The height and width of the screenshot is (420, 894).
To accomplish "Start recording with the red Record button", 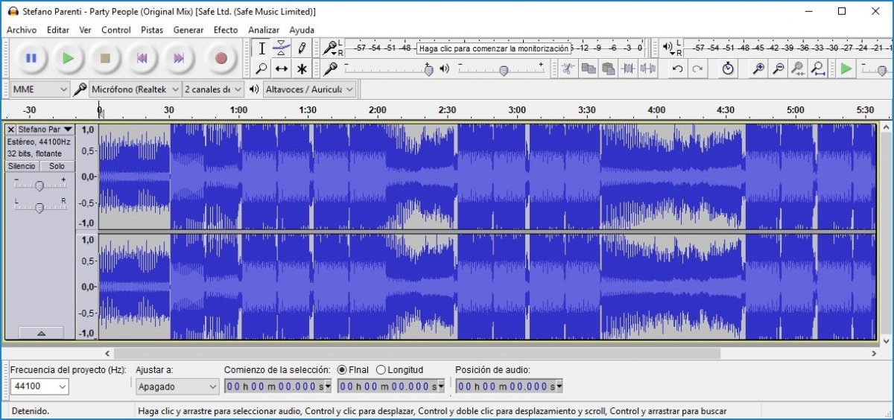I will 221,58.
